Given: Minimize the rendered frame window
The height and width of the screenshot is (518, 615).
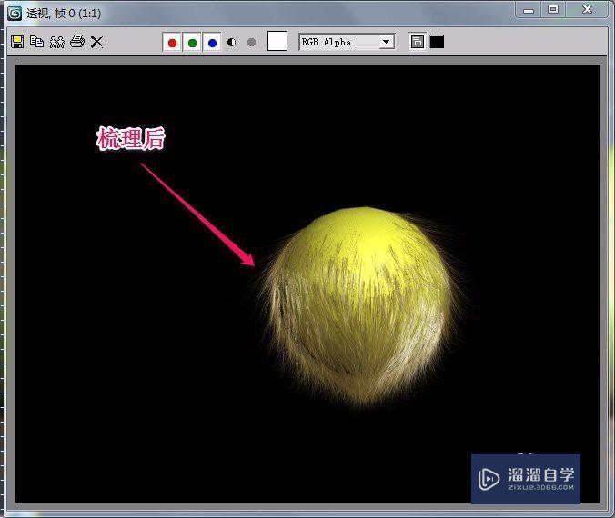Looking at the screenshot, I should 529,10.
